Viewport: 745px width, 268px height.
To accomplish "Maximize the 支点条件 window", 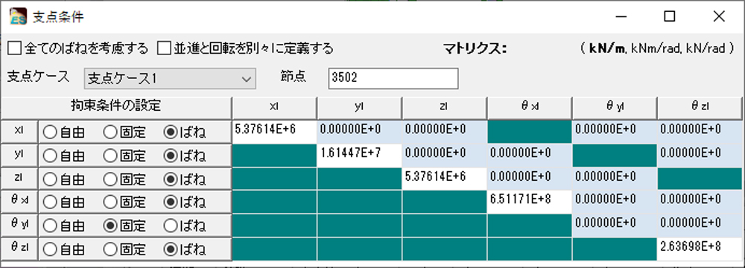I will (x=670, y=16).
